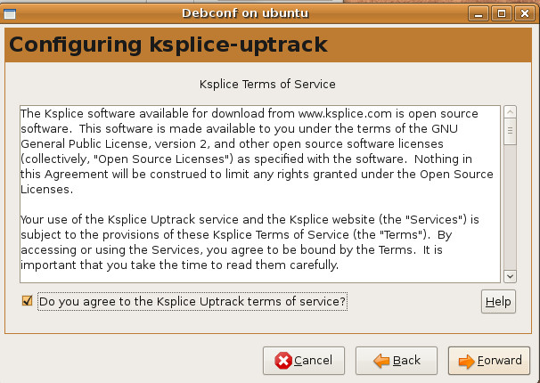Click the empty scrollbar track below the thumb
This screenshot has height=383, width=540.
[x=510, y=208]
